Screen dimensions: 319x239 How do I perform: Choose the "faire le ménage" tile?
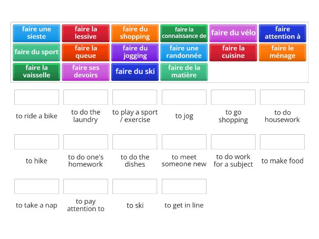282,52
